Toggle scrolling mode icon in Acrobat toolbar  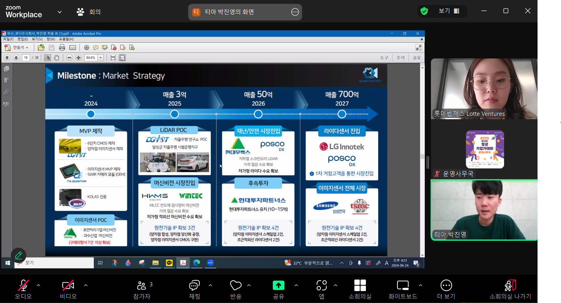[x=113, y=58]
